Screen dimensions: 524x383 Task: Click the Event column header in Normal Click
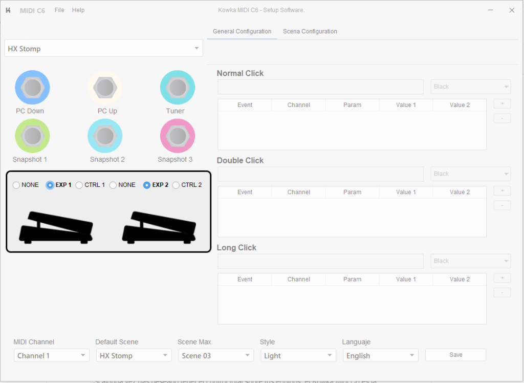pos(245,105)
